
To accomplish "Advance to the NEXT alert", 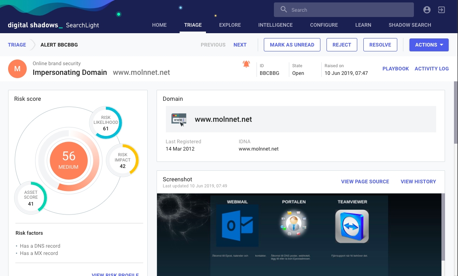I will click(240, 45).
